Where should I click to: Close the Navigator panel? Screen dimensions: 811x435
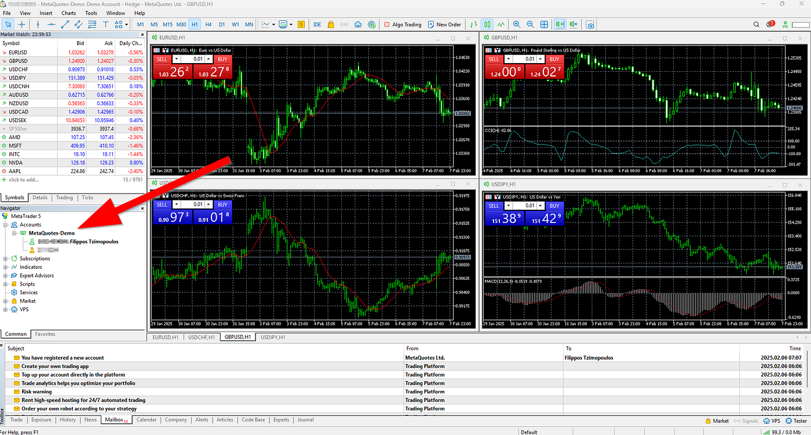141,208
